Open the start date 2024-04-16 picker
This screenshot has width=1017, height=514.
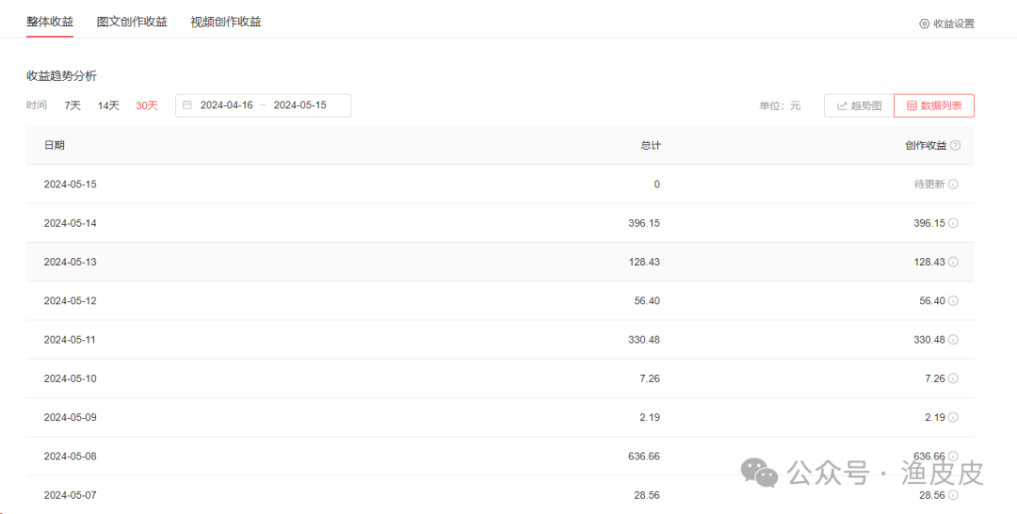[226, 105]
